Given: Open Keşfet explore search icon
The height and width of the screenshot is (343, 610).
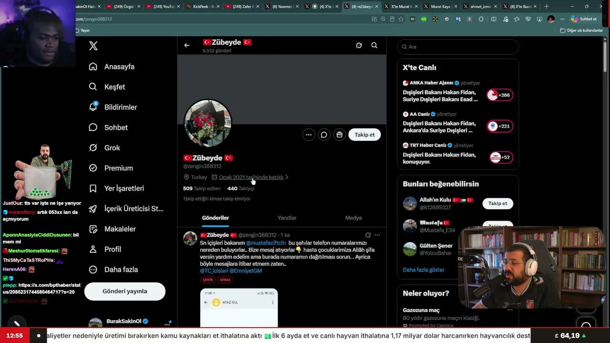Looking at the screenshot, I should (x=93, y=87).
